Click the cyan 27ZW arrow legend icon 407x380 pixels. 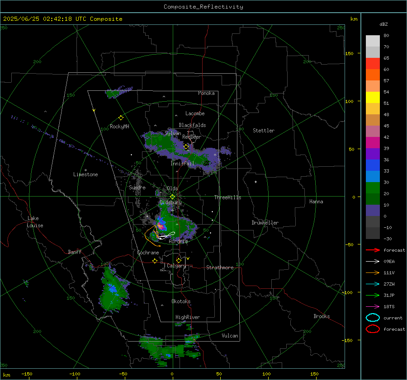click(x=373, y=284)
